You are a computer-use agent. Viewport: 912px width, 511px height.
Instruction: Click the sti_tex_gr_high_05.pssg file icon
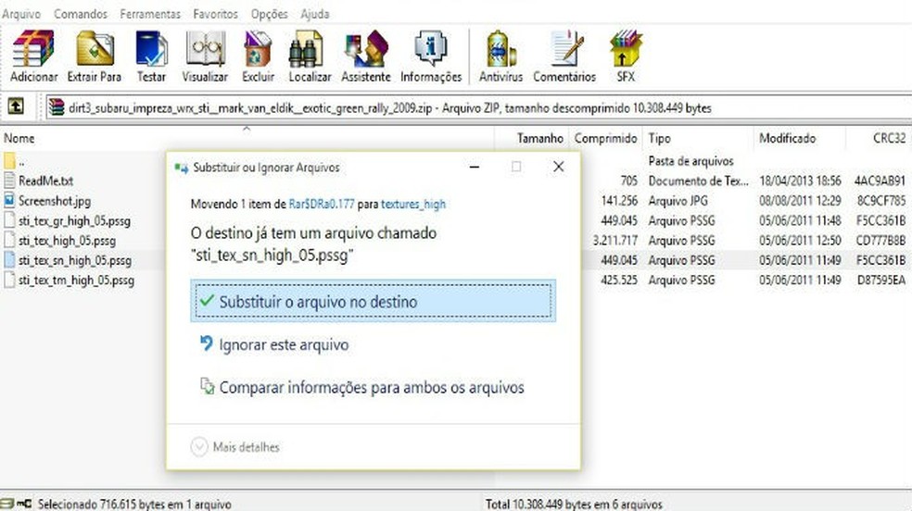pyautogui.click(x=8, y=220)
